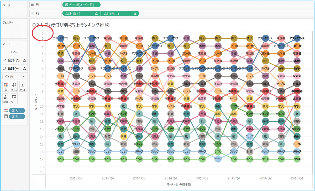The height and width of the screenshot is (191, 315).
Task: Expand the 四半期(オーダー日) pill plus box
Action: (x=67, y=5)
